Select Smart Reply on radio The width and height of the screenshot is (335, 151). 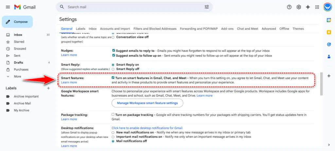113,65
